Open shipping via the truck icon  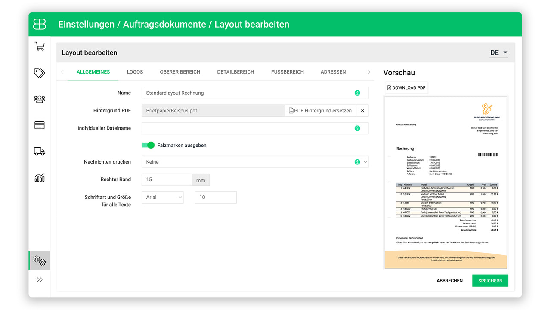pos(39,151)
